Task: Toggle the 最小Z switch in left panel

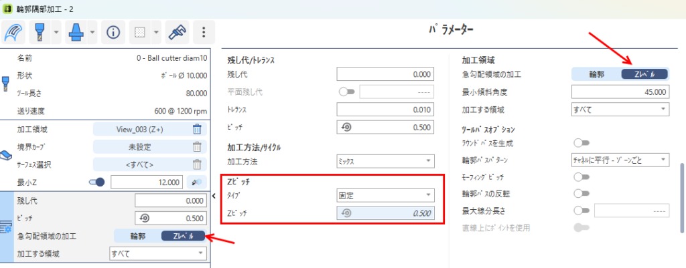Action: [97, 182]
